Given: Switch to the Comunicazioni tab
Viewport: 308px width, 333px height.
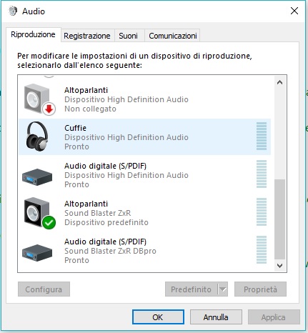Looking at the screenshot, I should [x=173, y=36].
